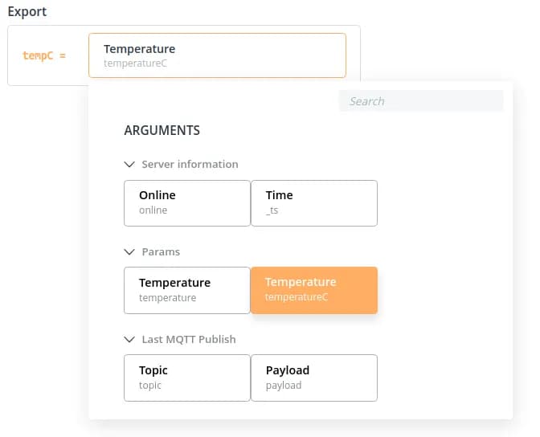Click the _ts key under Time
Image resolution: width=540 pixels, height=437 pixels.
pyautogui.click(x=272, y=210)
